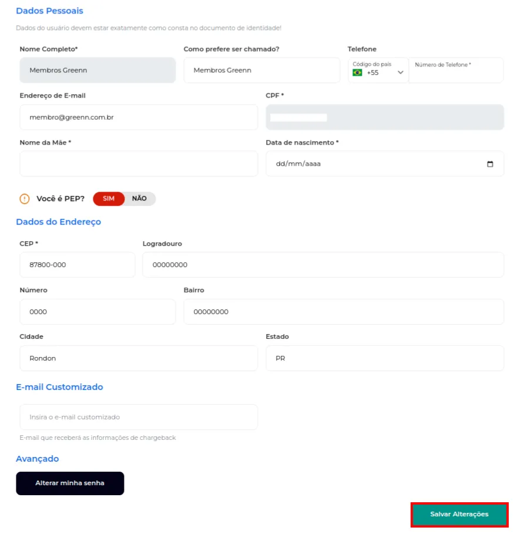Click the 'Você é PEP?' label
Viewport: 524px width, 534px height.
pyautogui.click(x=61, y=199)
